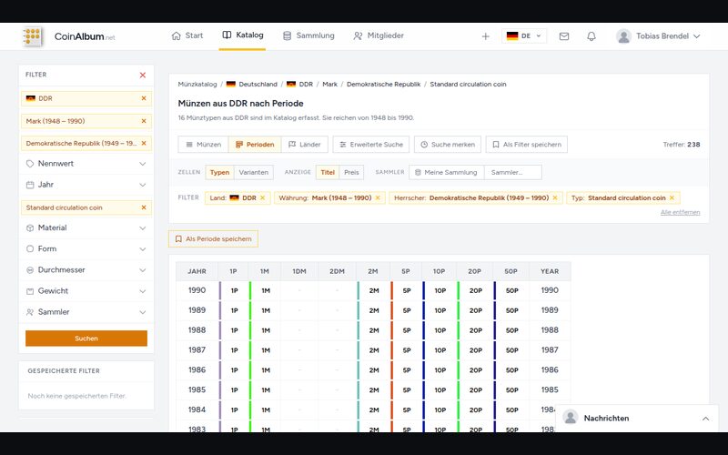Expand the Jahr filter

click(x=86, y=185)
